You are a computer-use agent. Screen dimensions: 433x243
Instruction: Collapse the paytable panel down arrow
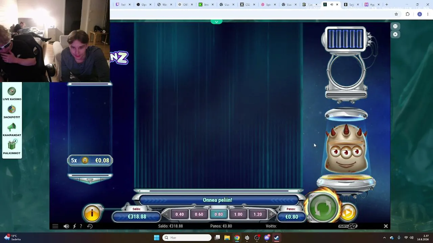[90, 181]
